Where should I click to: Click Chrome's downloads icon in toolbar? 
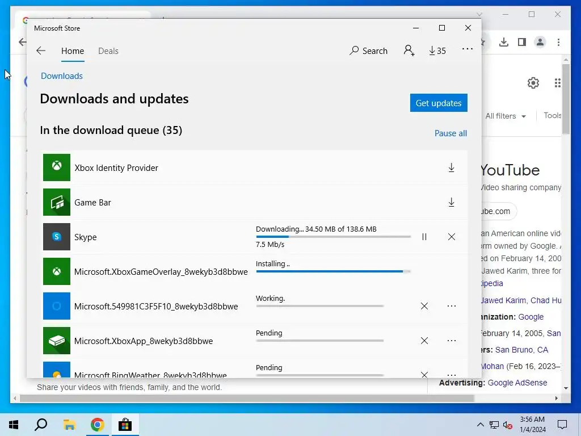click(504, 42)
